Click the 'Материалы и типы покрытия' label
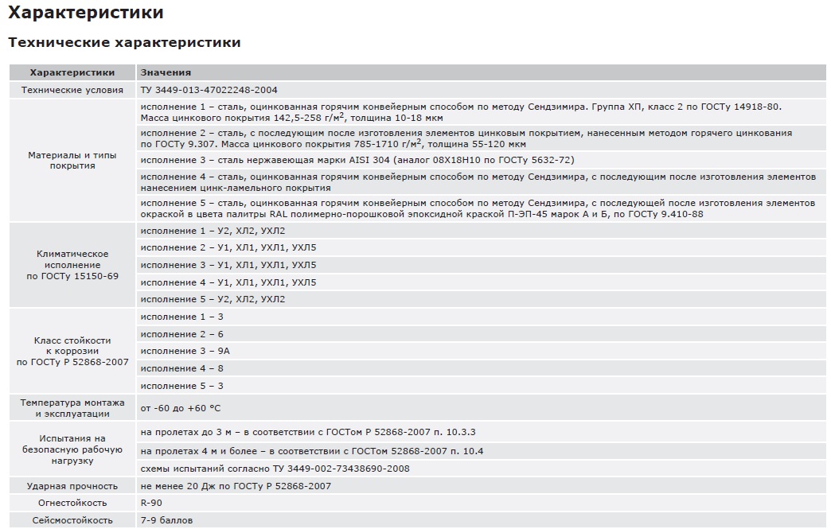Image resolution: width=831 pixels, height=529 pixels. click(72, 161)
